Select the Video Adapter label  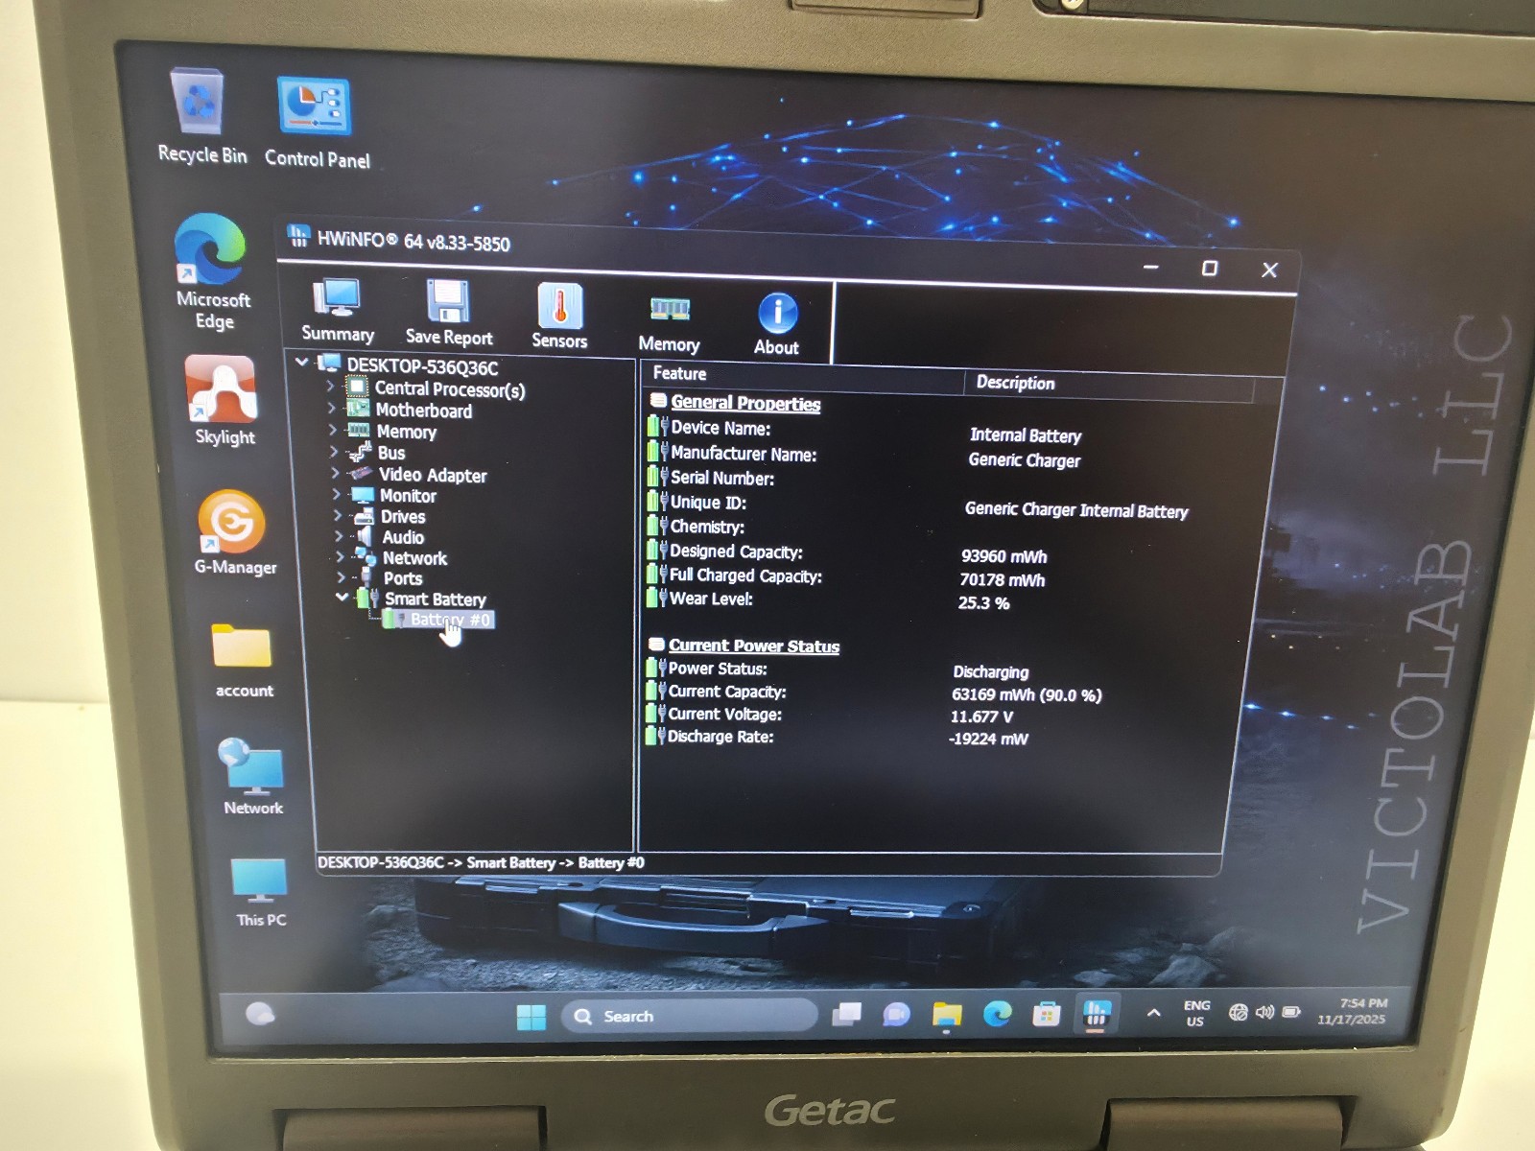pyautogui.click(x=432, y=475)
